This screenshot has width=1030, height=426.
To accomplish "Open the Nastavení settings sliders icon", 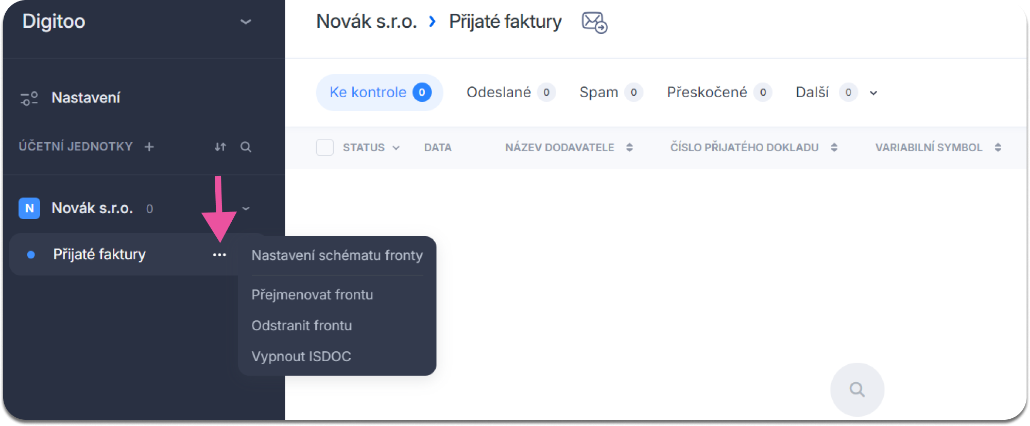I will tap(29, 98).
